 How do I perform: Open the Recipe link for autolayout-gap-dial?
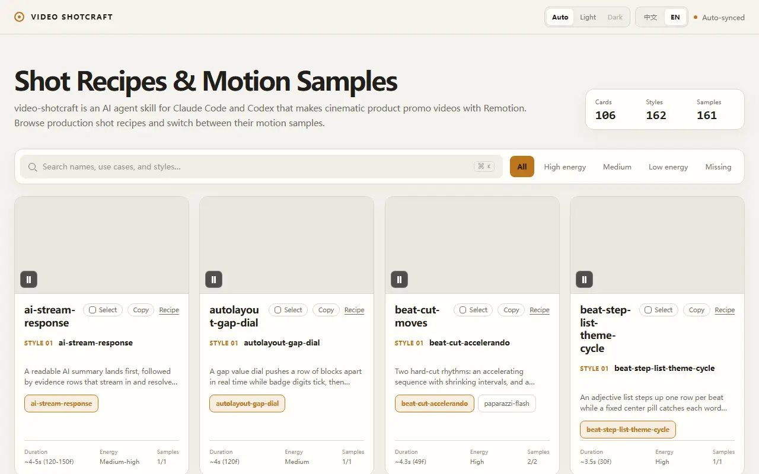pyautogui.click(x=354, y=310)
